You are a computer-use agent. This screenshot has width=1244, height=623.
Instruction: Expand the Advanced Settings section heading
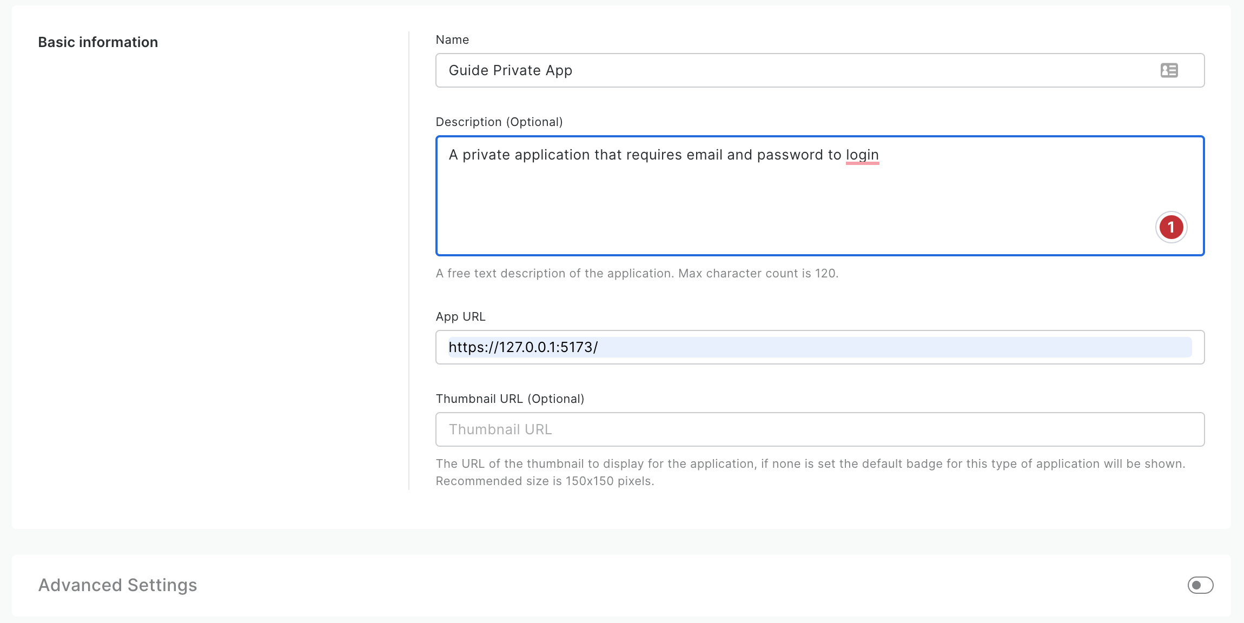coord(117,585)
